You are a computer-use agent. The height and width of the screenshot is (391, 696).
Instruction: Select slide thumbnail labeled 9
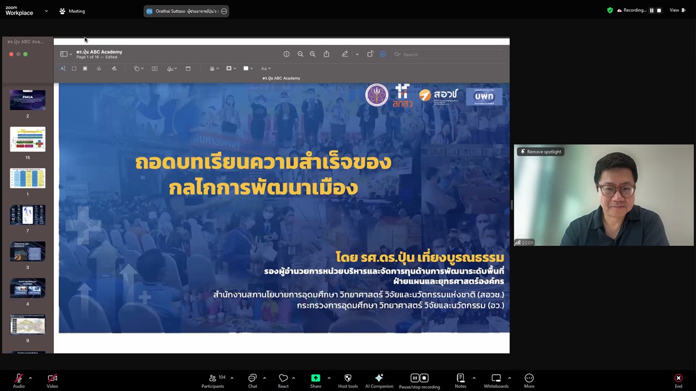click(x=28, y=325)
